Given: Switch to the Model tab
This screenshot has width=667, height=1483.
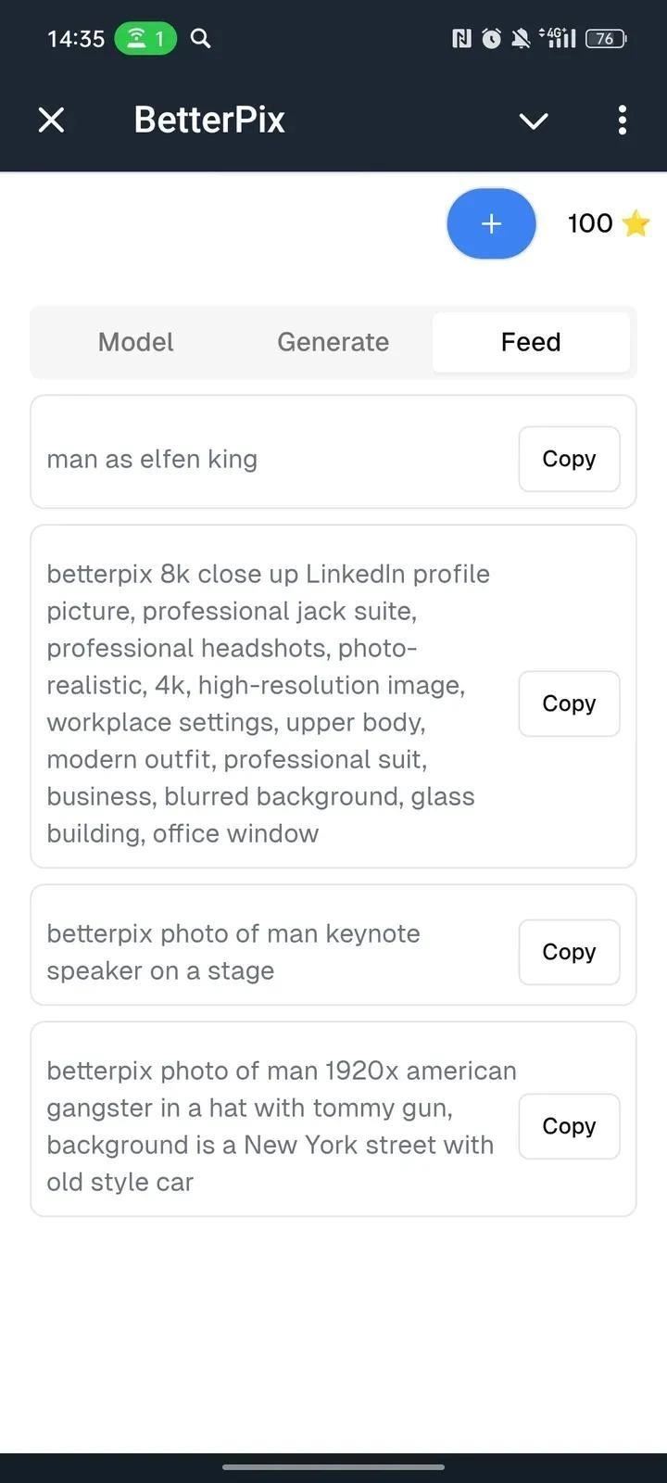Looking at the screenshot, I should pyautogui.click(x=136, y=342).
